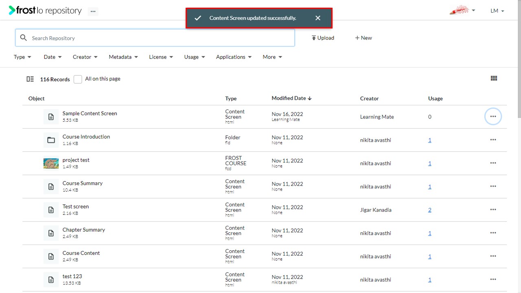Dismiss the success notification with X

click(318, 18)
